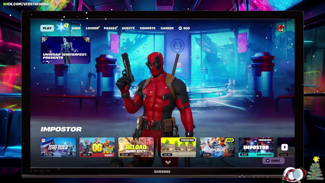The image size is (325, 183).
Task: Click the Epic badge on Zero Build tile
Action: click(x=43, y=140)
